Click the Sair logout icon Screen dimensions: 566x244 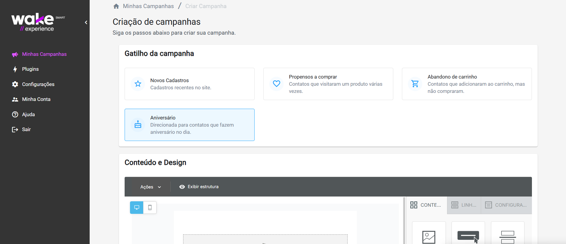pos(15,129)
